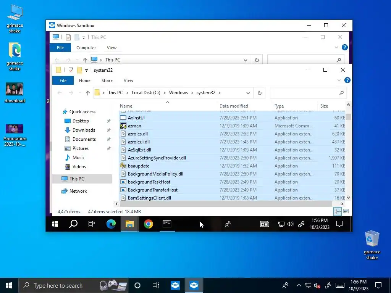Select AzureSettingSyncProvider.dll file

click(x=232, y=158)
